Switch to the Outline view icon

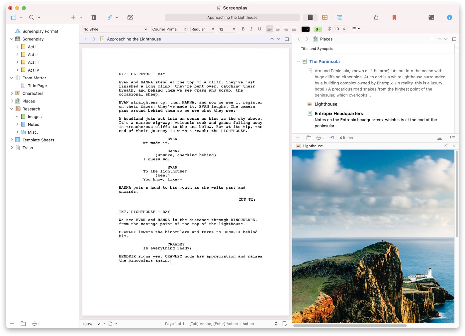tap(339, 17)
